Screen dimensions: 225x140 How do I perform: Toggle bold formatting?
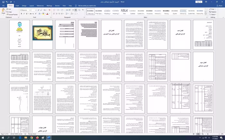coord(22,14)
